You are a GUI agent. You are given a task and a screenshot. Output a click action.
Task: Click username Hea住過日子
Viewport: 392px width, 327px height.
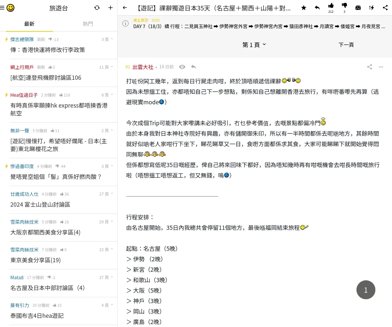[24, 95]
